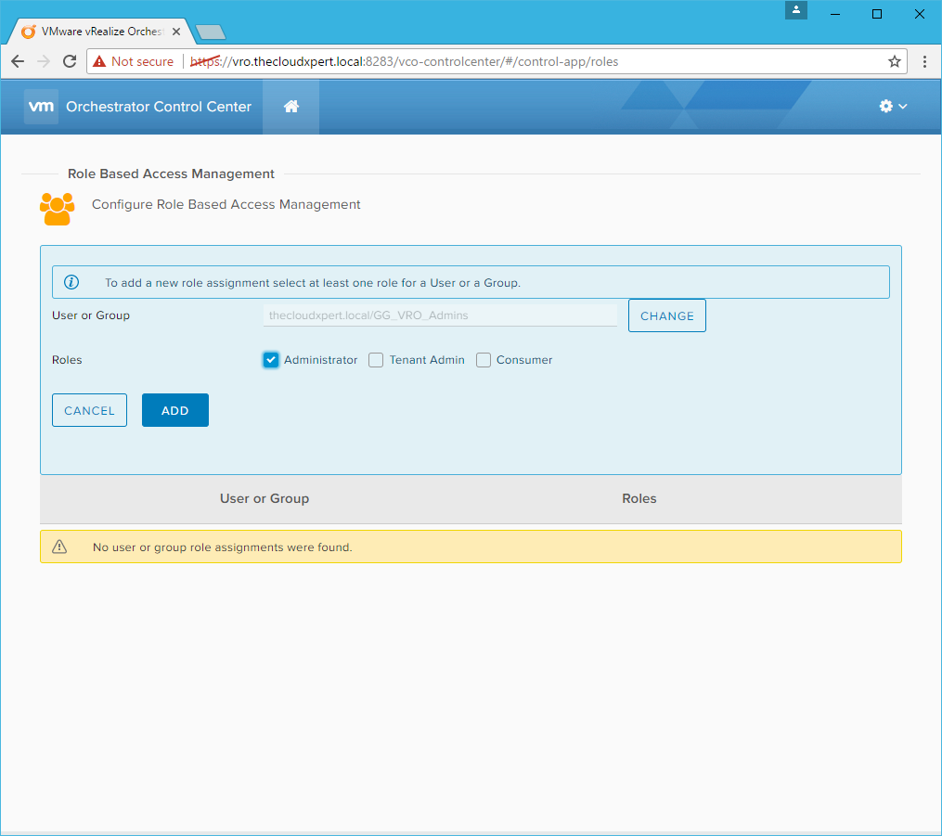Screen dimensions: 942x836
Task: Uncheck the Administrator role checkbox
Action: (271, 360)
